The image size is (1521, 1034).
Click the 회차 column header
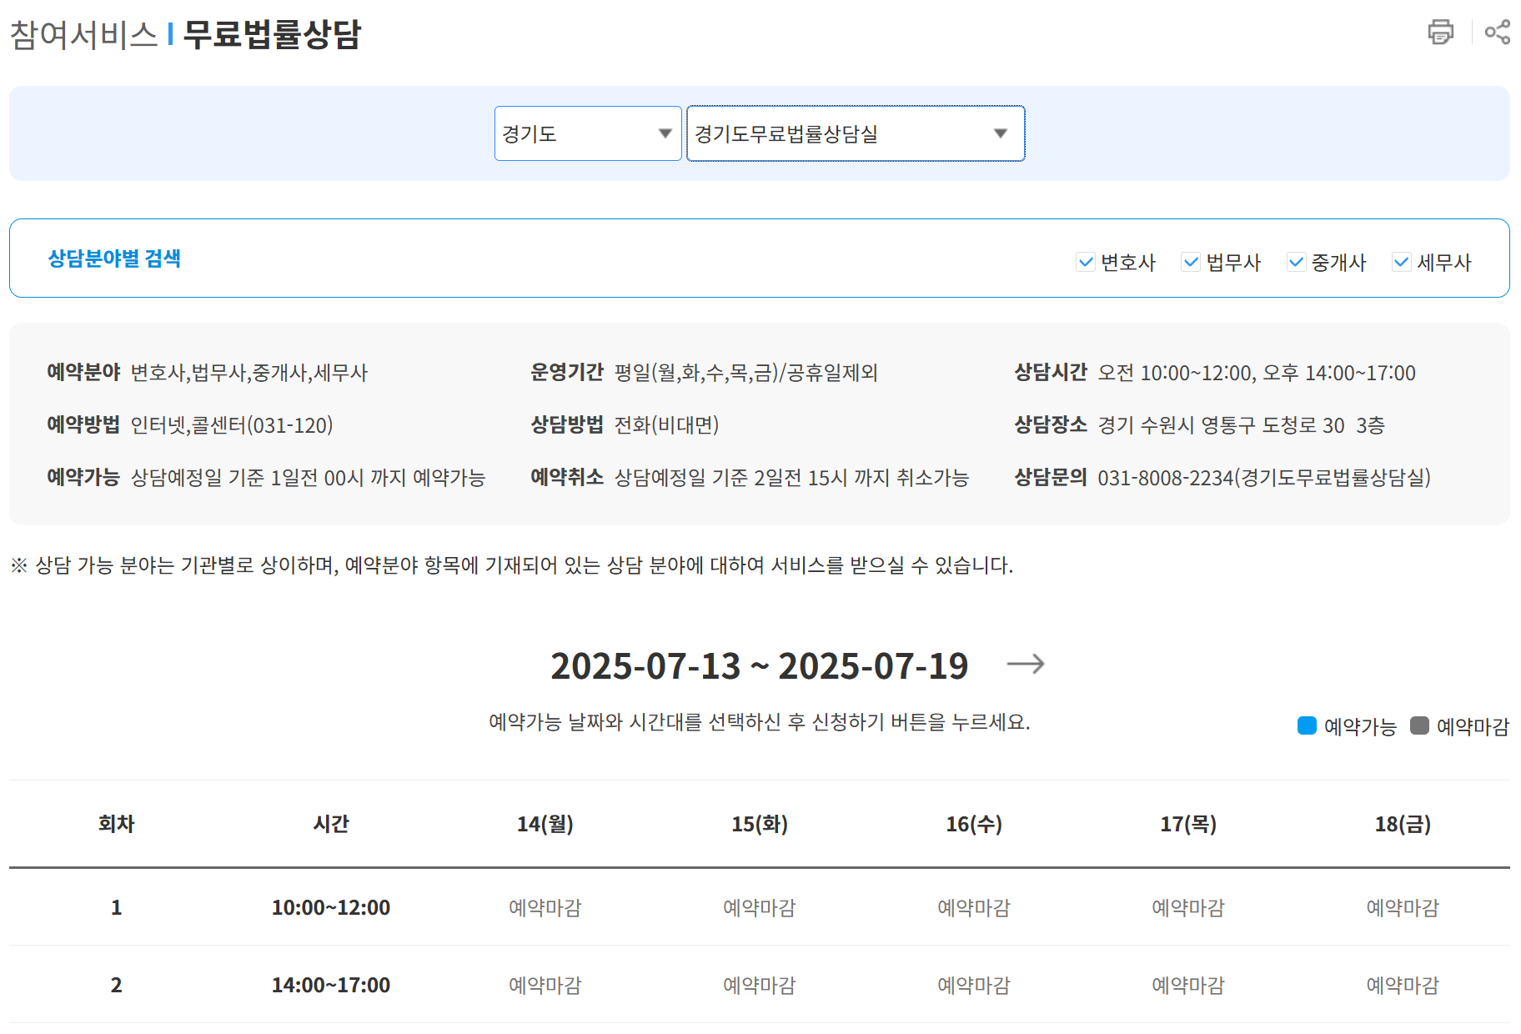117,824
